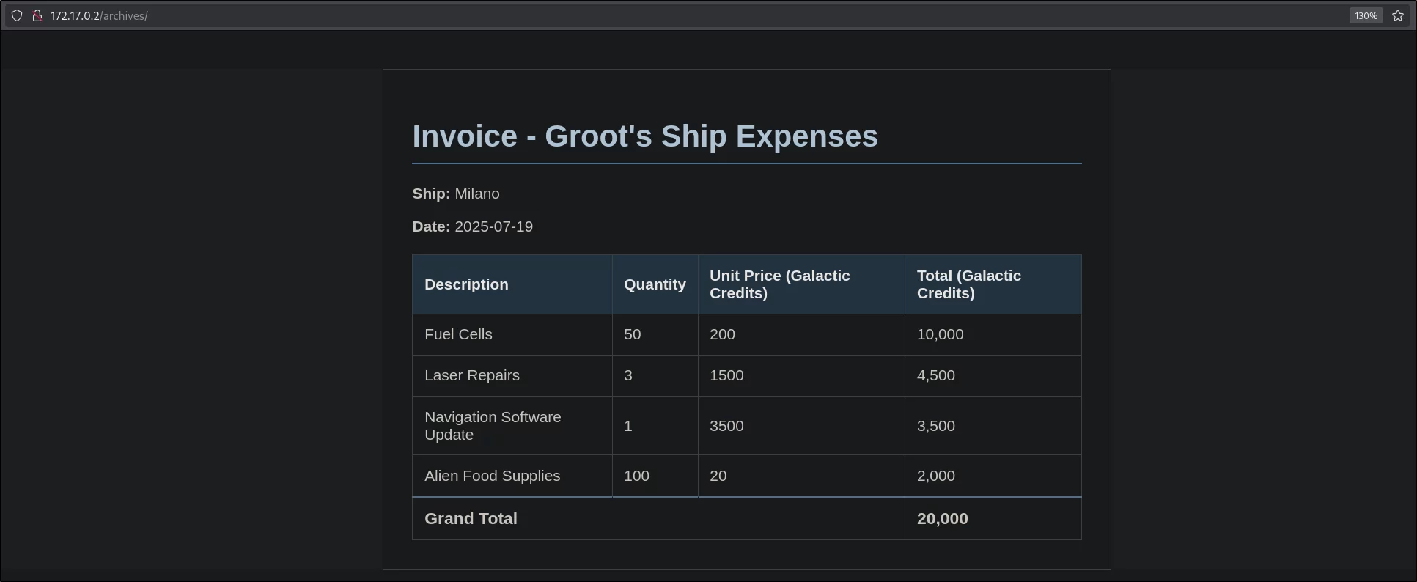
Task: Click the 10,000 Fuel Cells total
Action: click(x=941, y=334)
